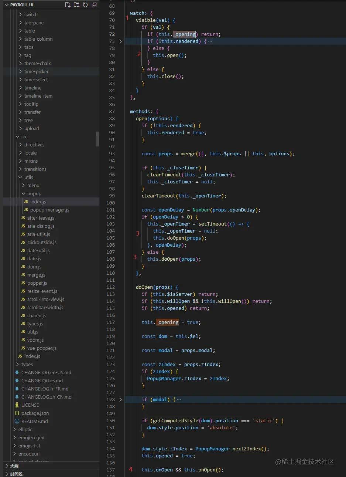
Task: Expand the directives folder
Action: (34, 145)
